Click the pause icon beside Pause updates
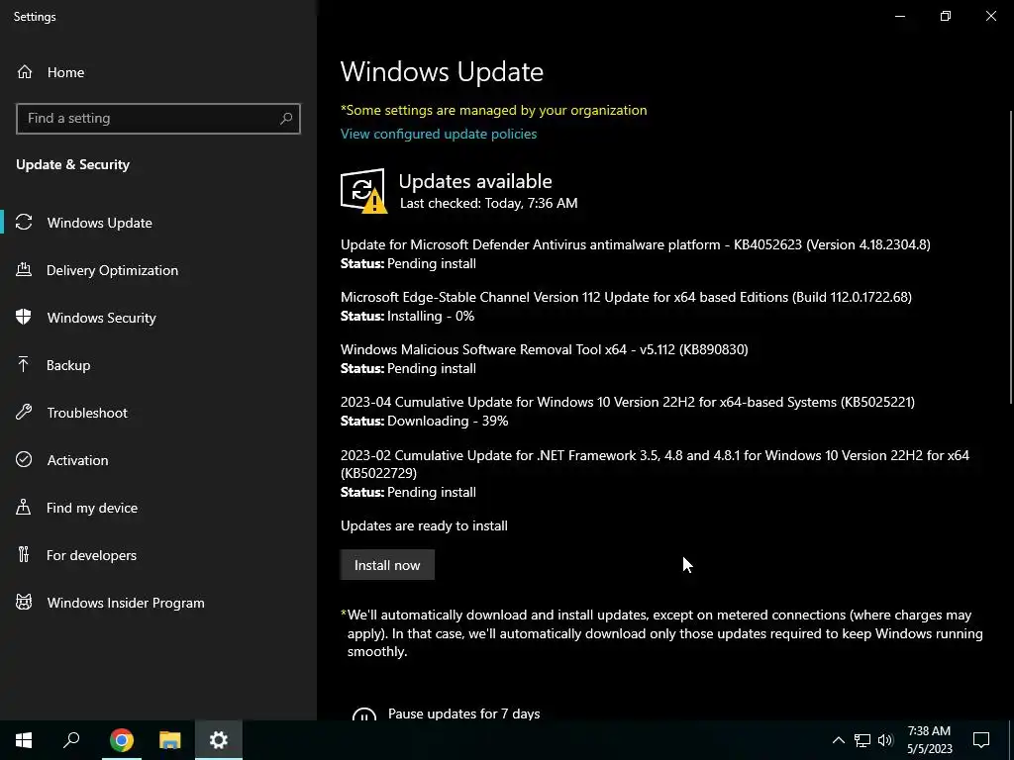1014x760 pixels. tap(364, 713)
